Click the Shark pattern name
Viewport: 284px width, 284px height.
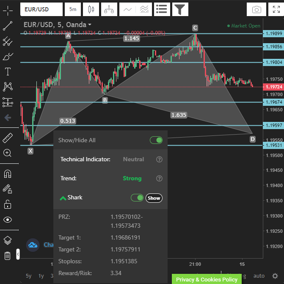coord(75,197)
